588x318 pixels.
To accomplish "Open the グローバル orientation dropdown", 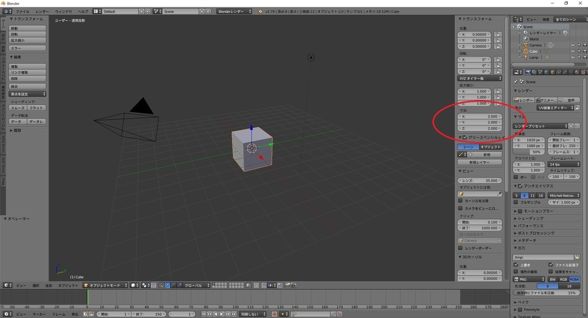I will coord(196,285).
